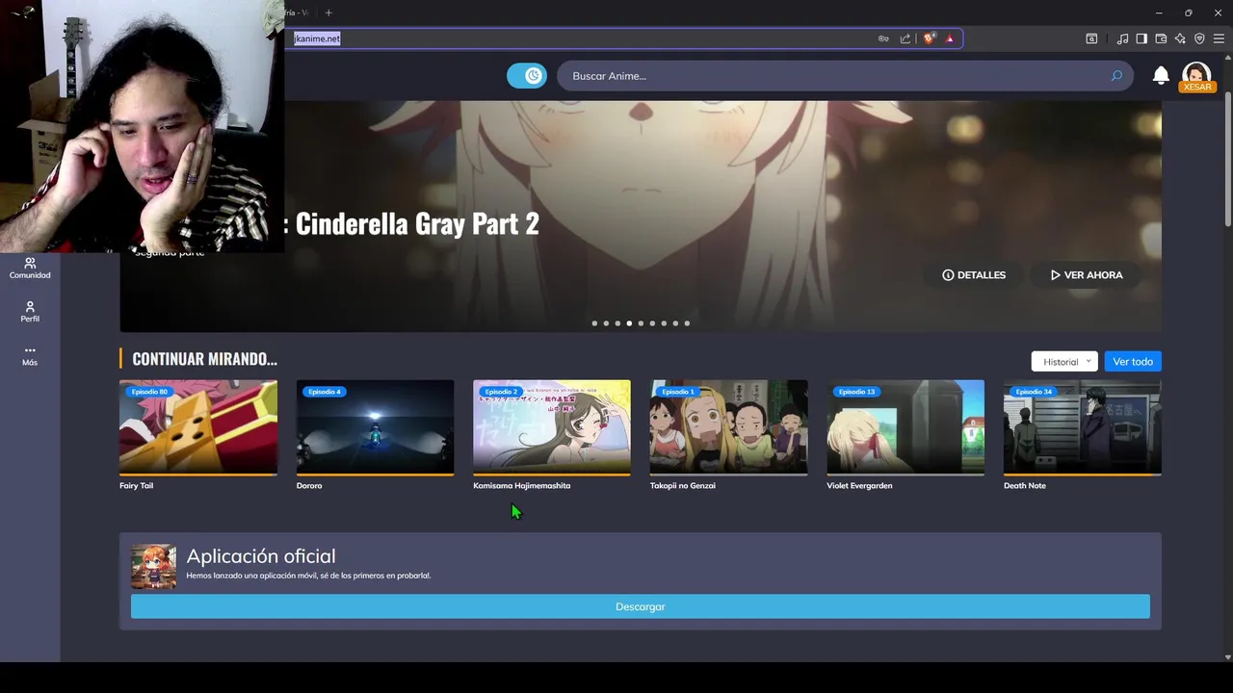Click the Death Note title link
The width and height of the screenshot is (1233, 693).
[1025, 486]
